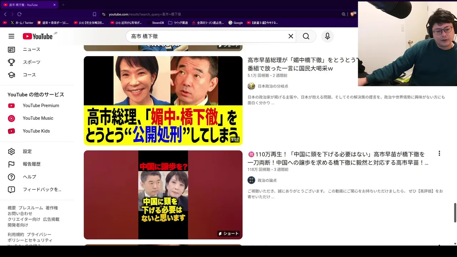The width and height of the screenshot is (457, 257).
Task: Click ポリシーとセキュリティ footer link
Action: (x=30, y=240)
